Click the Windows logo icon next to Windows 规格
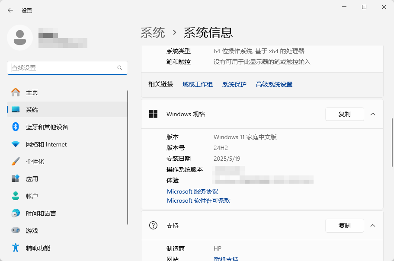This screenshot has height=261, width=394. click(154, 114)
